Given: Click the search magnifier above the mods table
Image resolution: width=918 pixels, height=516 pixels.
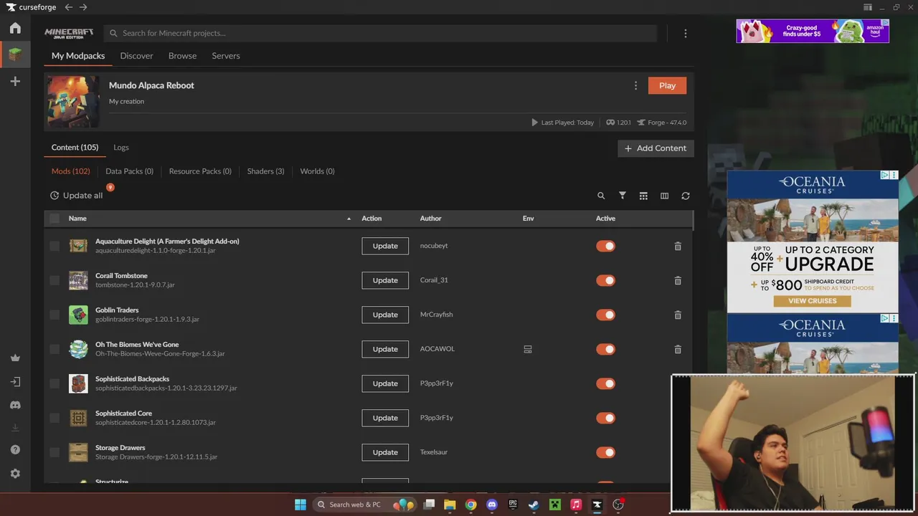Looking at the screenshot, I should click(601, 196).
